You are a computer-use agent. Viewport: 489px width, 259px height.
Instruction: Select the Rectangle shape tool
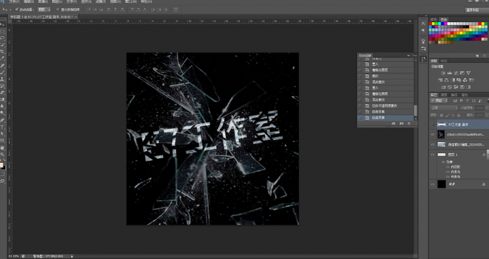click(3, 141)
